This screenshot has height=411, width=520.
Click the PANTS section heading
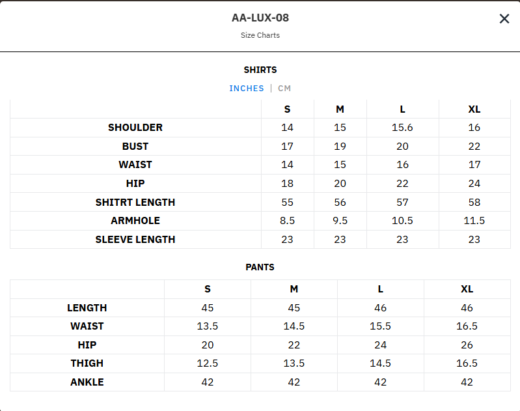260,267
